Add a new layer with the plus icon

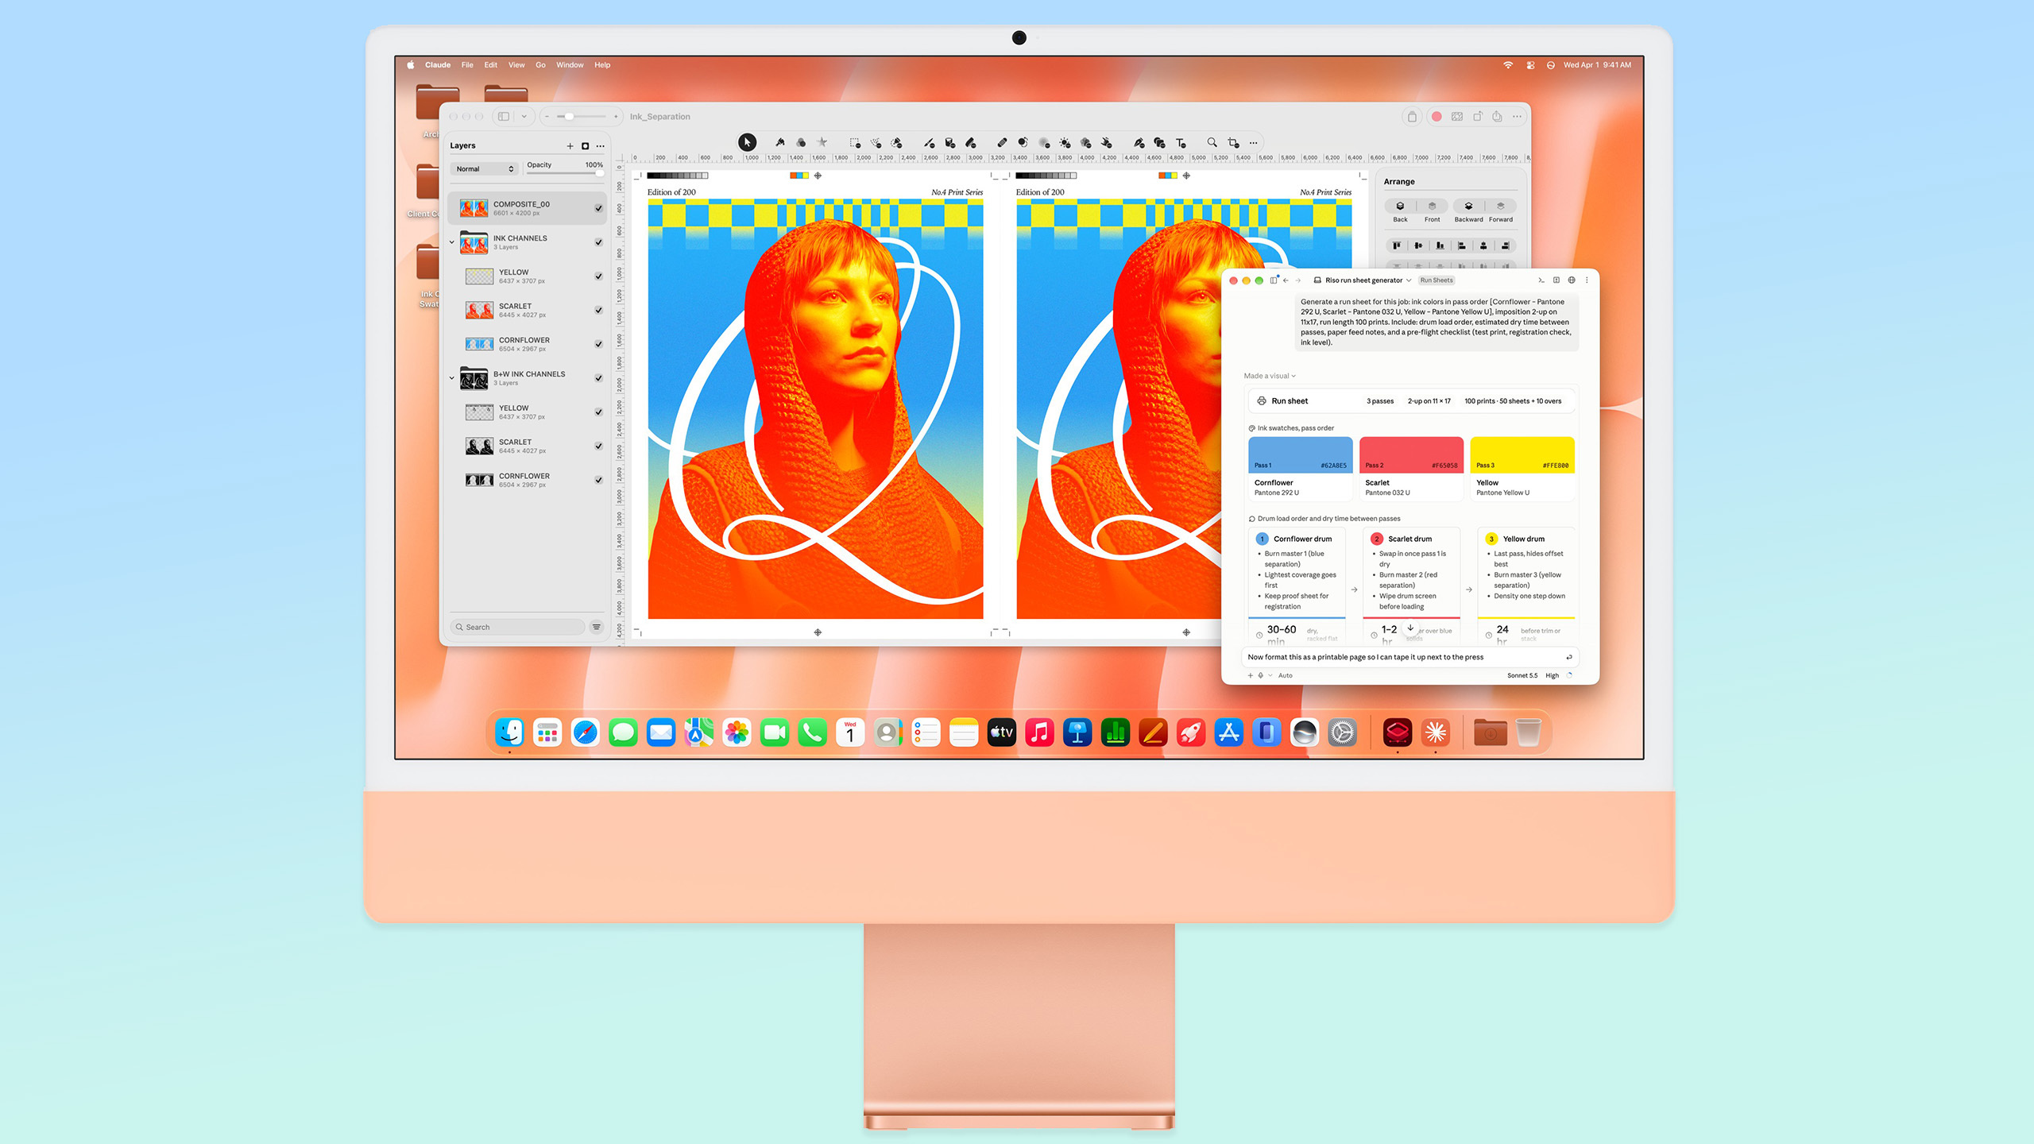(x=570, y=146)
